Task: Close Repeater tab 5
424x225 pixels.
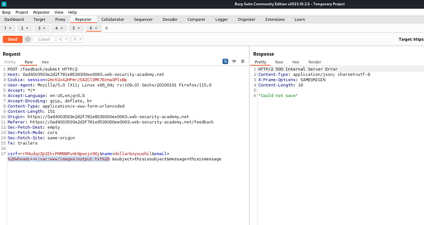Action: pyautogui.click(x=79, y=28)
